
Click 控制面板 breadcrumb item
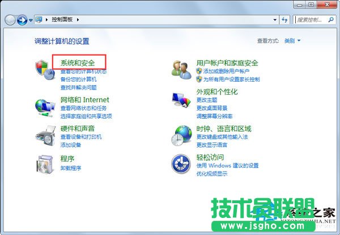(62, 19)
